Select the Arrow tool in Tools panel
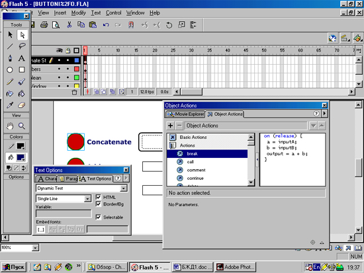364x273 pixels. 10,35
